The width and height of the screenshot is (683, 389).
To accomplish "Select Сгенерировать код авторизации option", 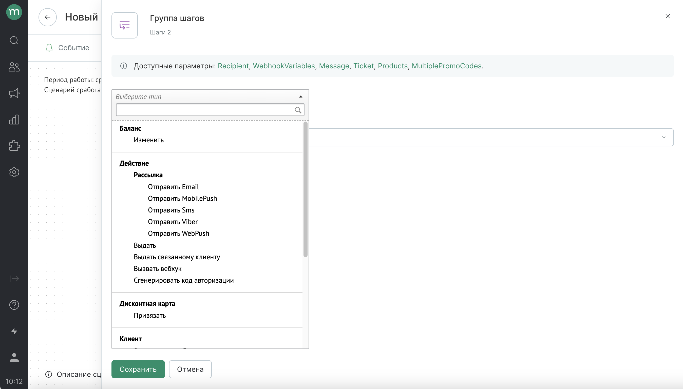I will click(184, 280).
